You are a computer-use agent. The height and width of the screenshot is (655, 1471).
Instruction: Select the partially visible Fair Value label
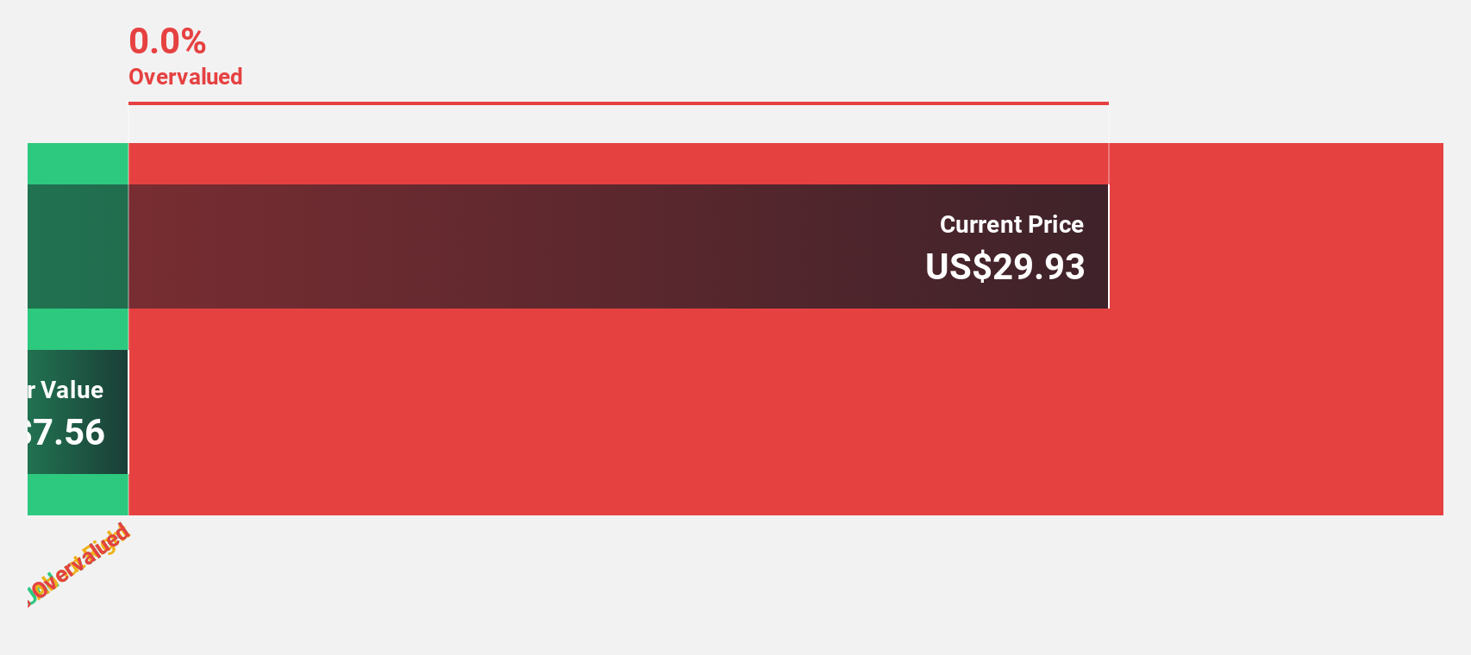tap(66, 390)
